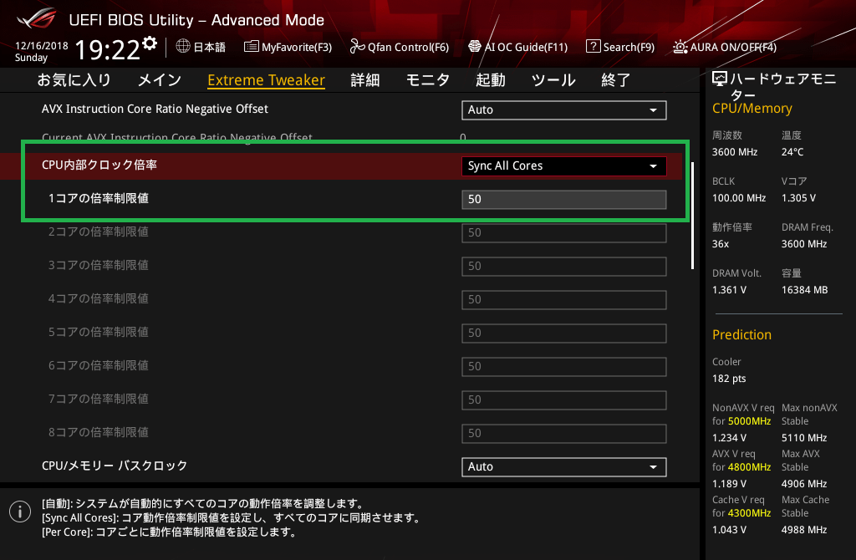The height and width of the screenshot is (560, 856).
Task: Click 16384 MB 容量 value
Action: click(x=804, y=290)
